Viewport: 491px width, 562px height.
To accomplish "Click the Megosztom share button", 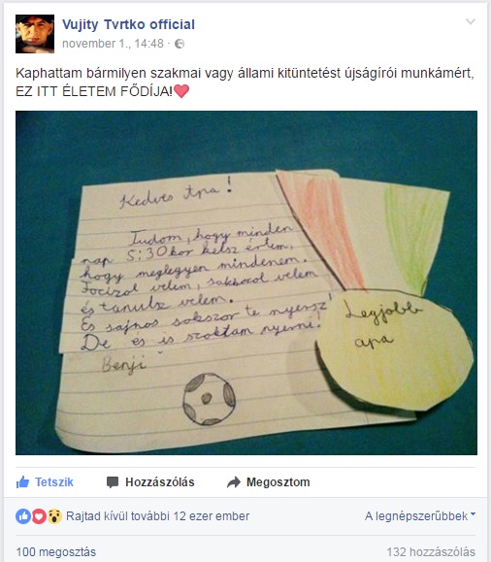I will point(269,482).
